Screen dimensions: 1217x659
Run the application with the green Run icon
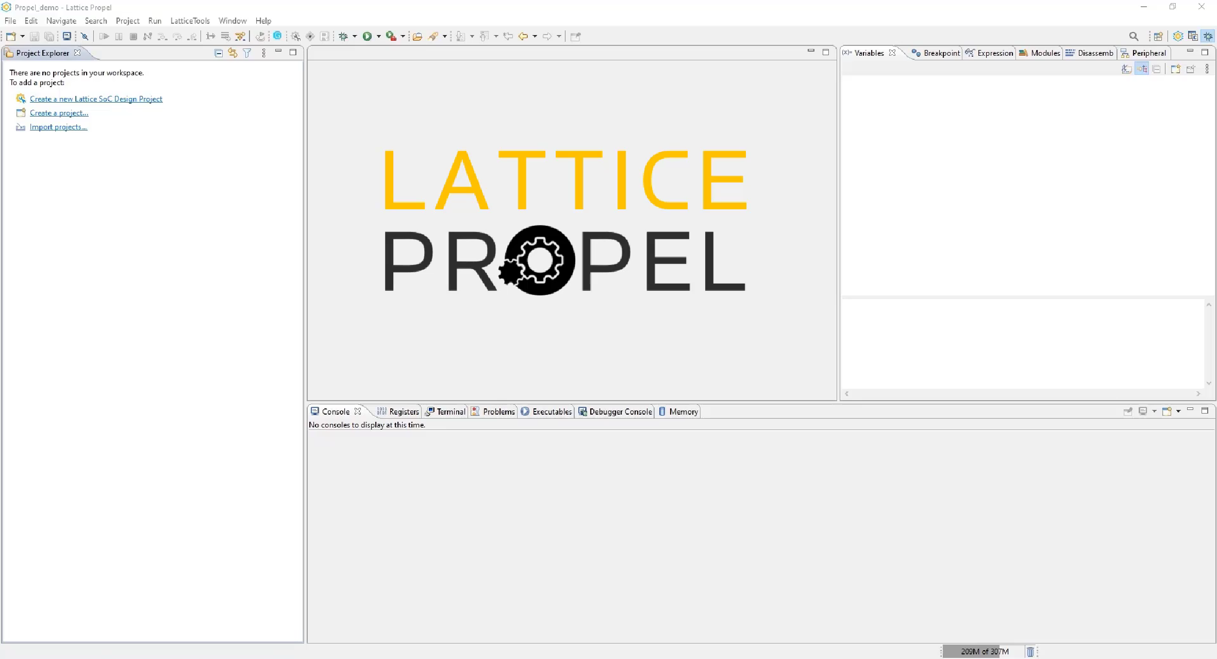(369, 36)
